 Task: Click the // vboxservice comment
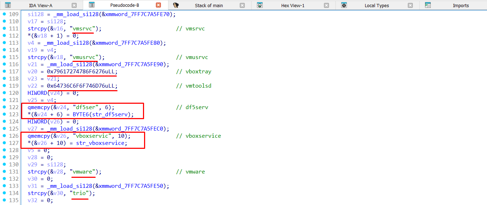199,136
